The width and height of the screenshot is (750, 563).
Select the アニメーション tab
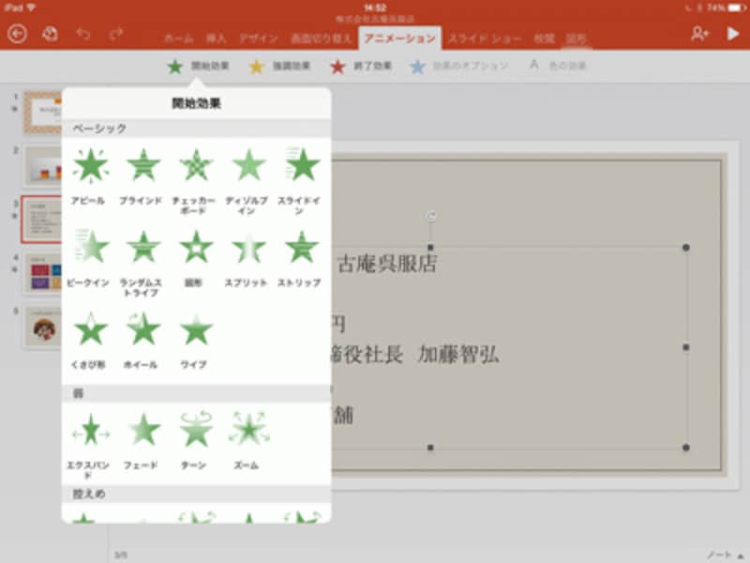pyautogui.click(x=400, y=38)
